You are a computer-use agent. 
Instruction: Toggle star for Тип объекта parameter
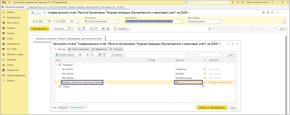pyautogui.click(x=204, y=69)
